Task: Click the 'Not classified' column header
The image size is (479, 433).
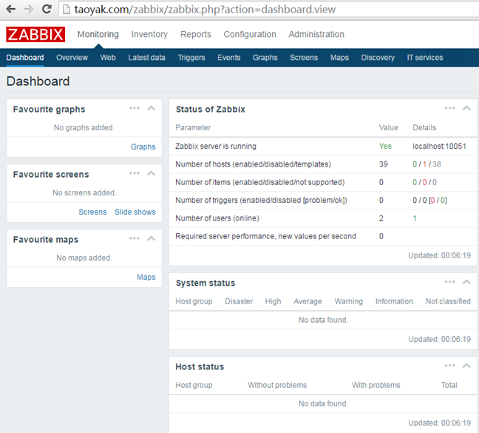Action: 448,301
